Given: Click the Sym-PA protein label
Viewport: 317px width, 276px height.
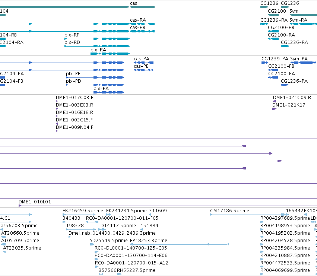Looking at the screenshot, I should 299,59.
